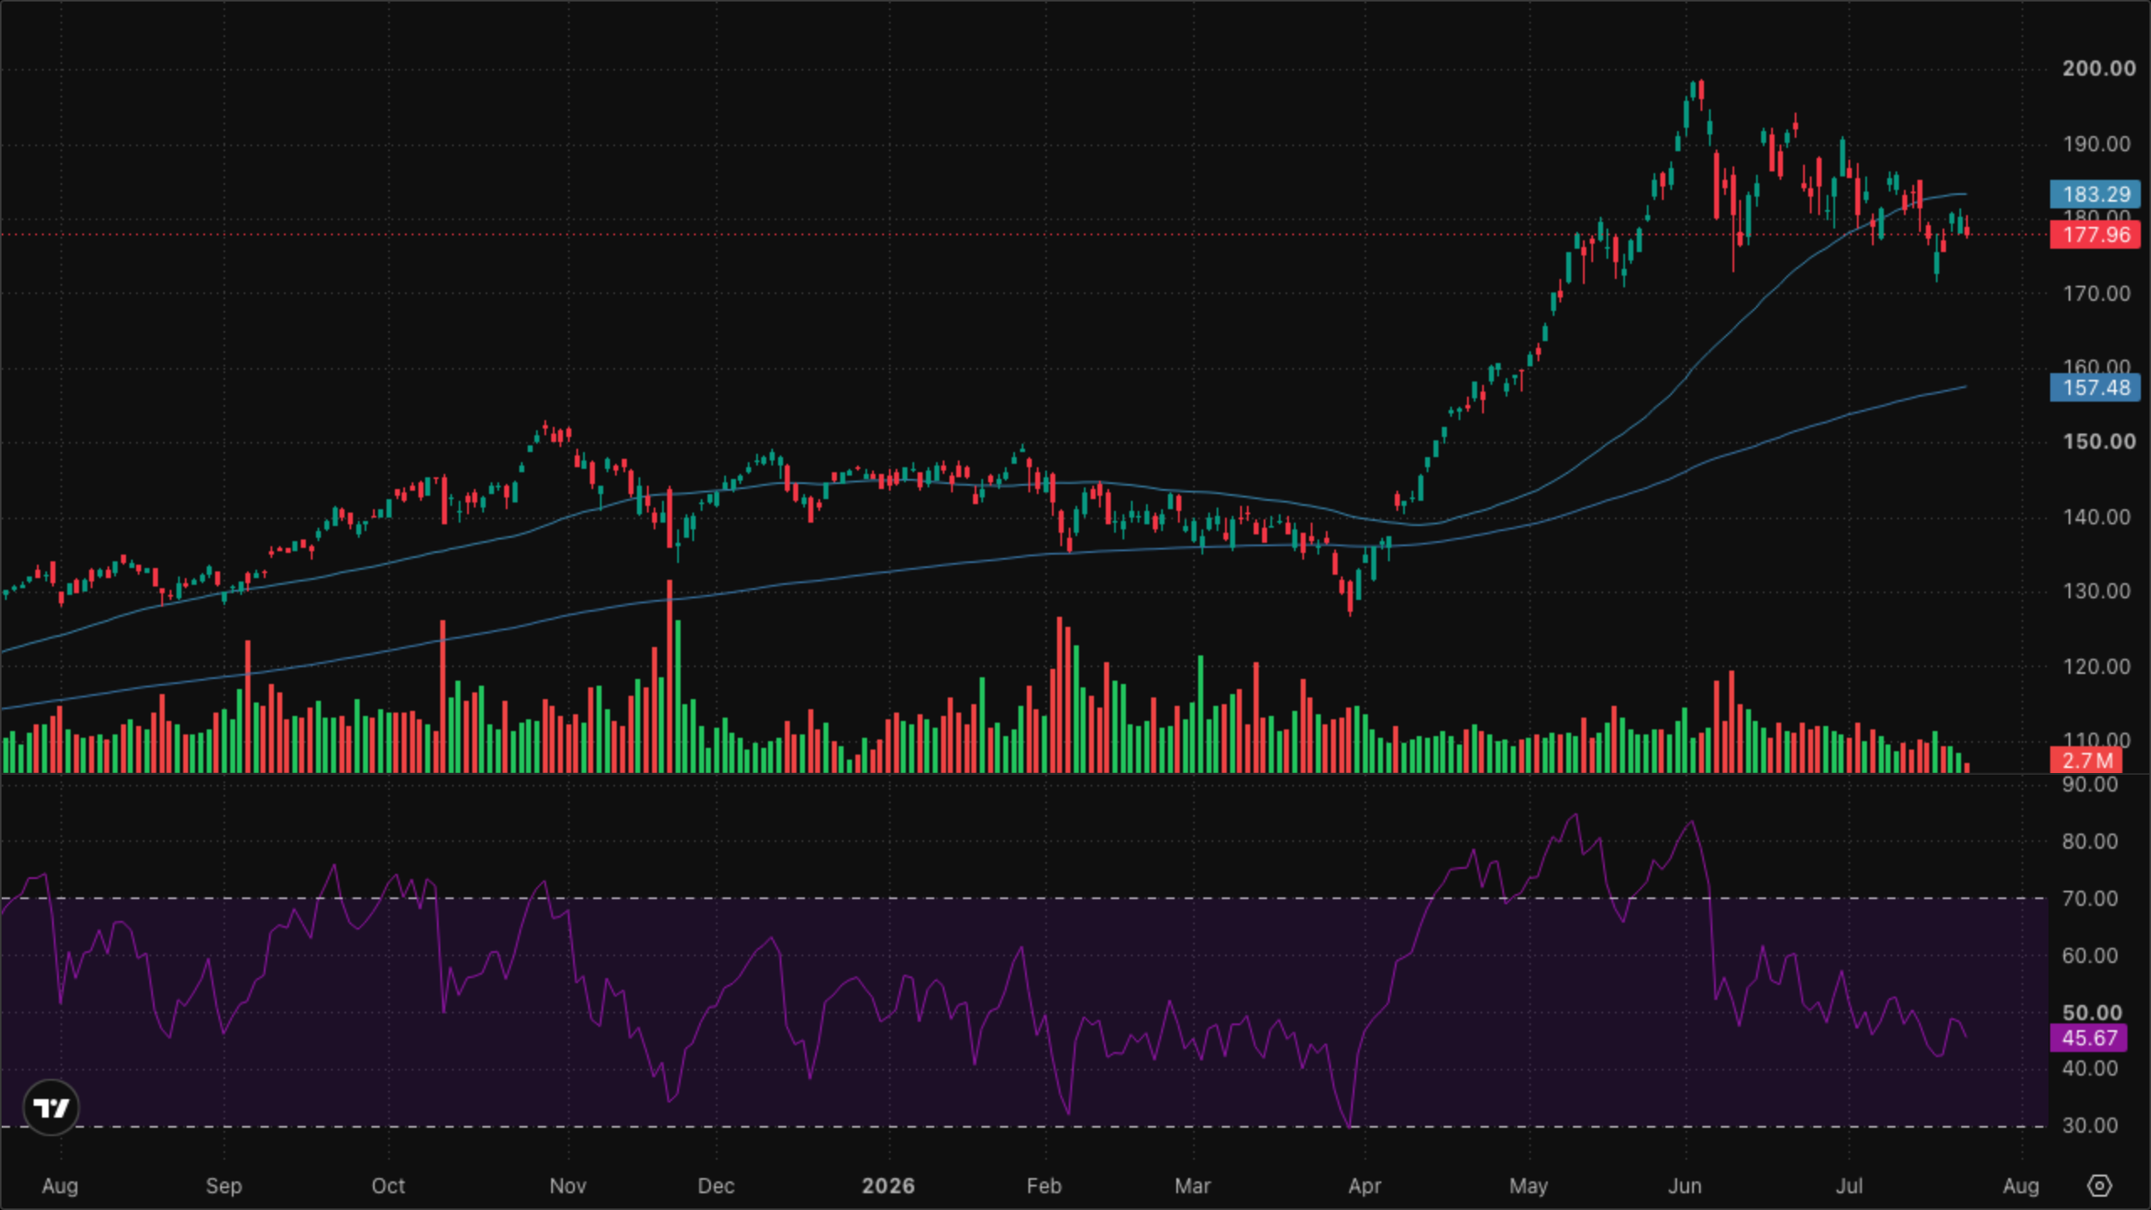This screenshot has width=2151, height=1210.
Task: Click the 150.00 price scale label
Action: 2098,442
